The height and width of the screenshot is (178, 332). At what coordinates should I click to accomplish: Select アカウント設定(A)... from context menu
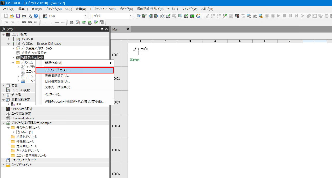tap(75, 70)
